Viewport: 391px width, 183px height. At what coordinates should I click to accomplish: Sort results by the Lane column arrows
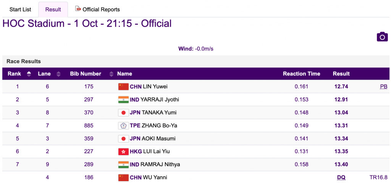(58, 74)
